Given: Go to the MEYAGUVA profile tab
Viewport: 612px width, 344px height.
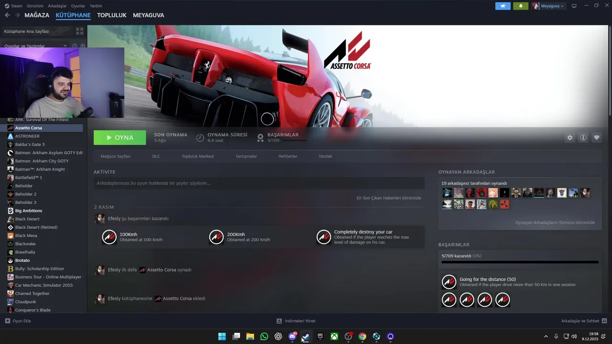Looking at the screenshot, I should [x=148, y=15].
